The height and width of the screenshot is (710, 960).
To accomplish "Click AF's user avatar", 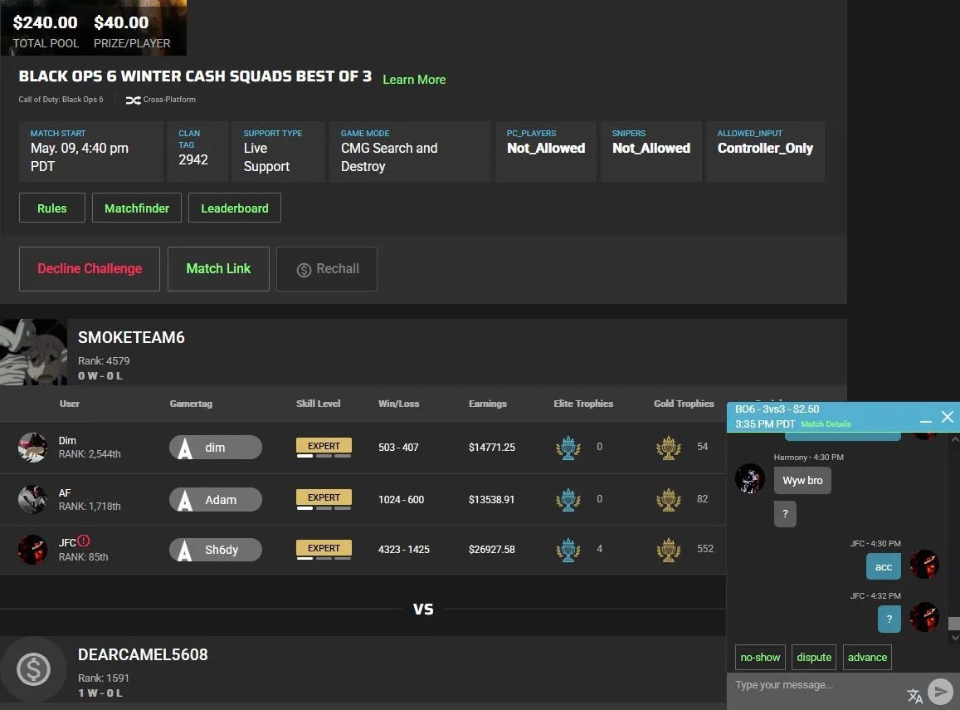I will 32,499.
